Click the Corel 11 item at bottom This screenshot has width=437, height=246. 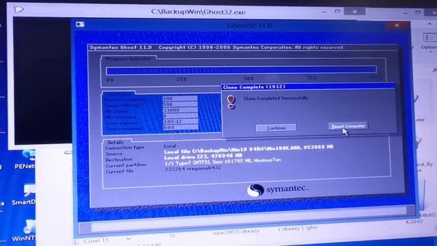tap(96, 241)
